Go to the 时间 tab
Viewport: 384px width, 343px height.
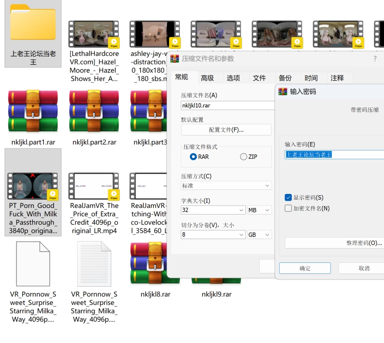click(311, 78)
